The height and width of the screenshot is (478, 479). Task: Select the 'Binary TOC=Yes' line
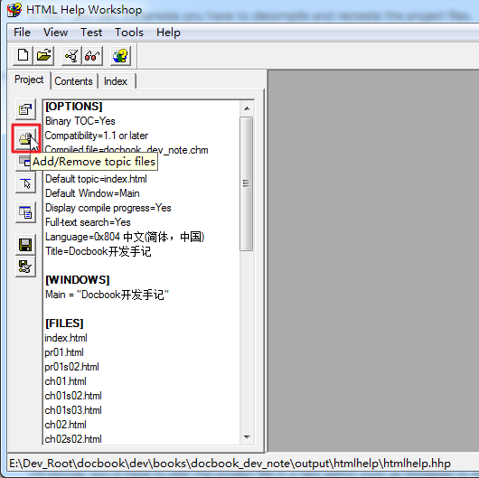(x=80, y=121)
